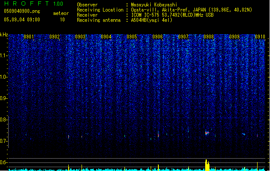Click the 0901 time marker
Image resolution: width=270 pixels, height=171 pixels.
coord(29,37)
